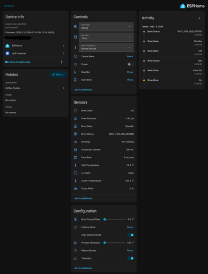Toggle the Power switch

click(x=131, y=64)
